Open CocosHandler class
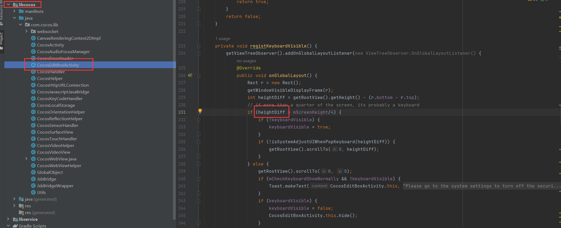The image size is (561, 228). pos(51,72)
